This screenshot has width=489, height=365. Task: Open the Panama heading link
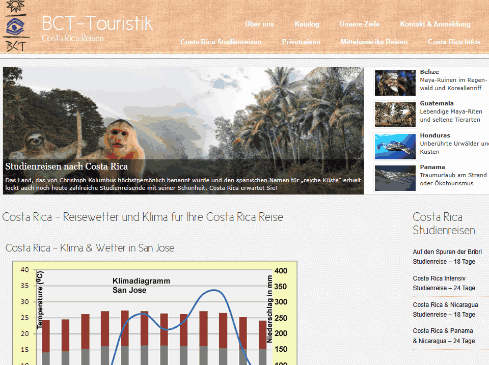point(432,167)
